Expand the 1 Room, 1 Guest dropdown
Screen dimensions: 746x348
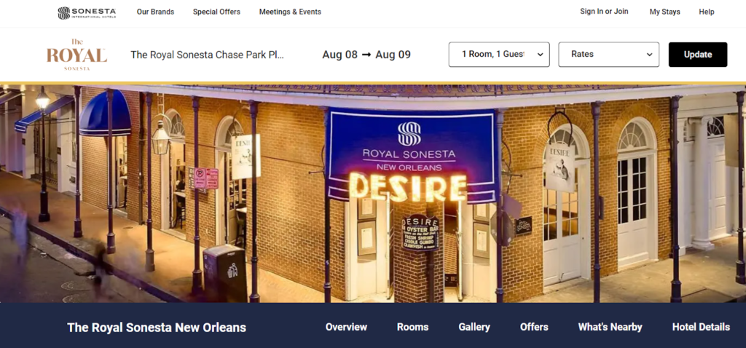499,55
